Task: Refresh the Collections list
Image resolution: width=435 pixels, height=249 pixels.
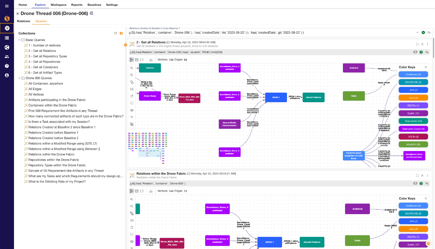Action: pyautogui.click(x=115, y=33)
